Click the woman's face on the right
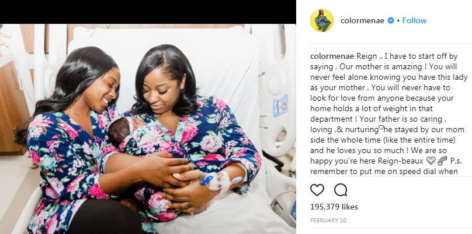472x234 pixels. coord(164,94)
